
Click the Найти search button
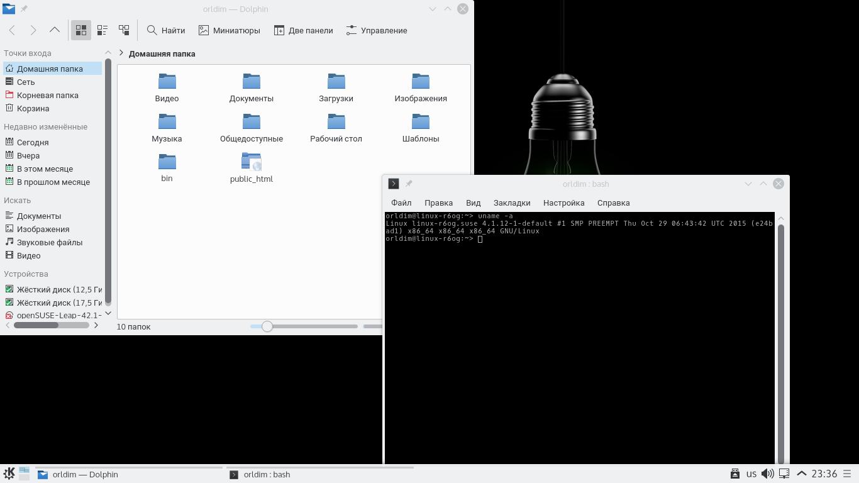[166, 30]
